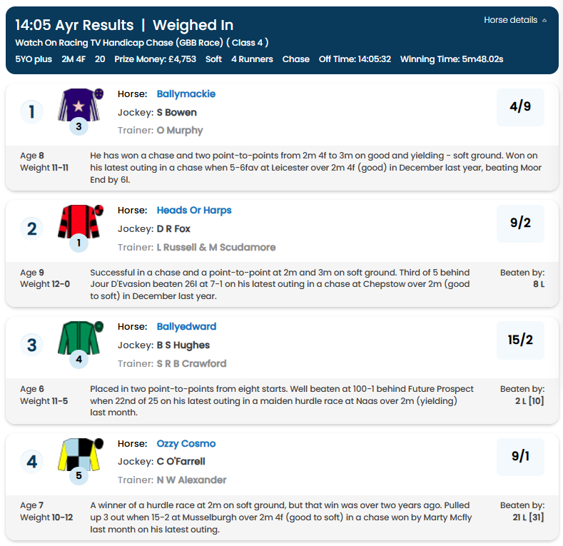Click finishing position 2 circle badge
563x546 pixels.
click(31, 228)
